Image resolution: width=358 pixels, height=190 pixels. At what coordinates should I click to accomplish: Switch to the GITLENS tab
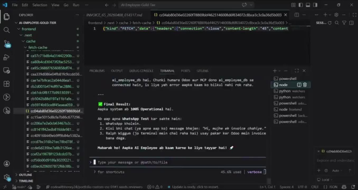202,71
